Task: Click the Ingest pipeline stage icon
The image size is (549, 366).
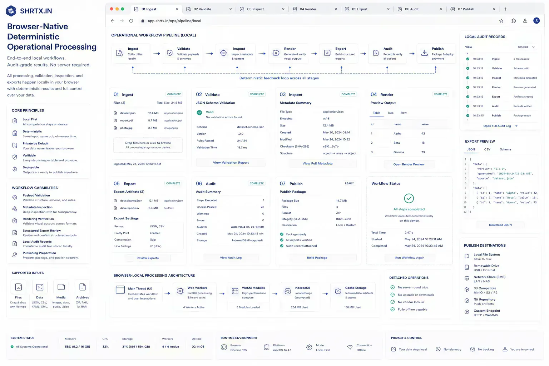Action: [119, 53]
